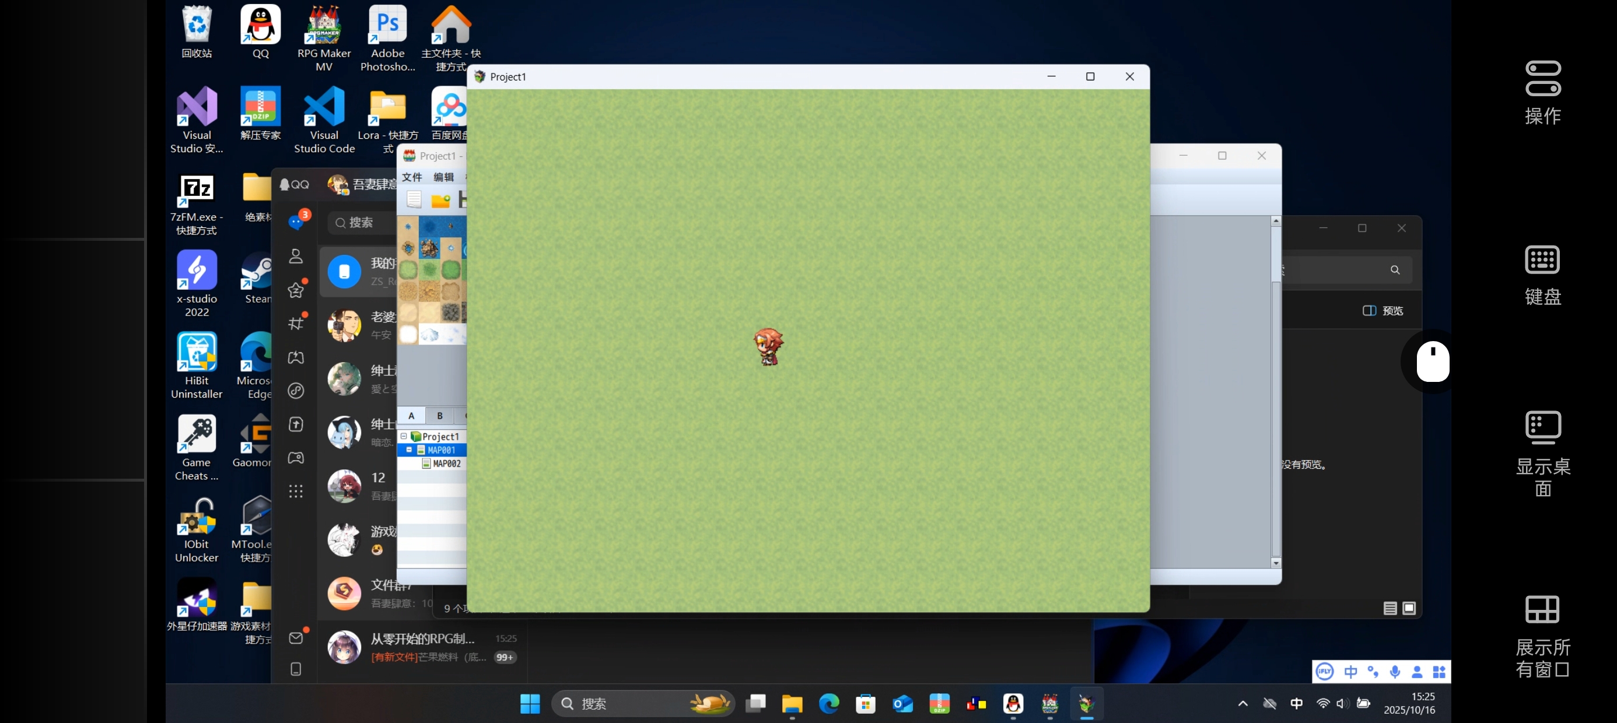Screen dimensions: 1617x723
Task: Switch to details view icon in file explorer
Action: (1389, 608)
